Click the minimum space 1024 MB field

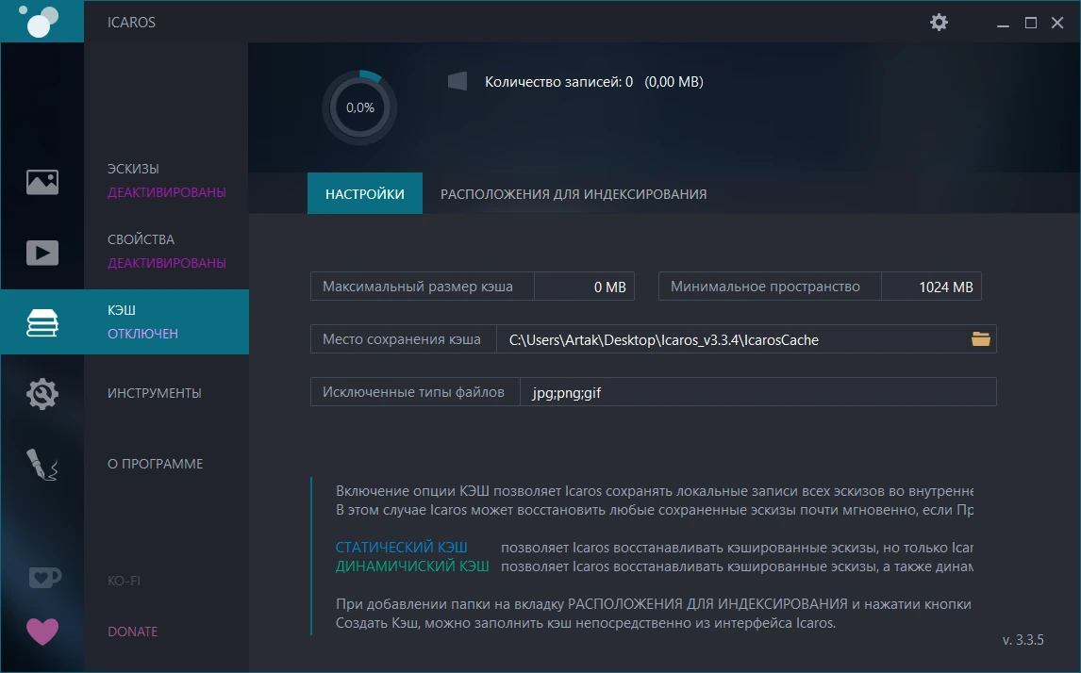tap(931, 287)
